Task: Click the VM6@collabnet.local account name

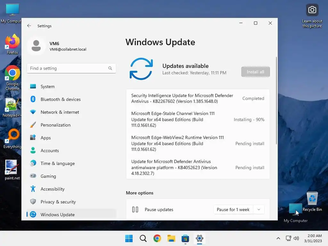Action: coord(68,49)
